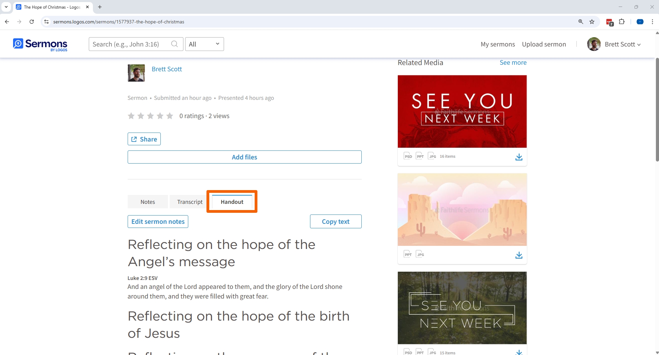The image size is (659, 355).
Task: Switch to the Transcript tab
Action: point(190,202)
